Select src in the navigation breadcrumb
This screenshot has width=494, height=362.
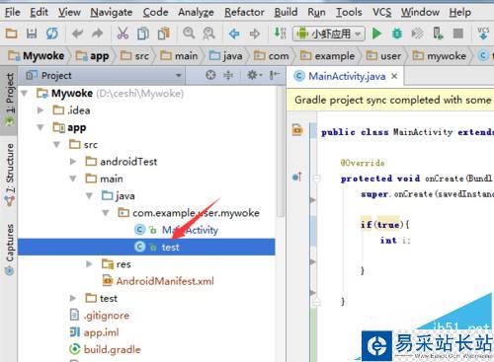134,56
